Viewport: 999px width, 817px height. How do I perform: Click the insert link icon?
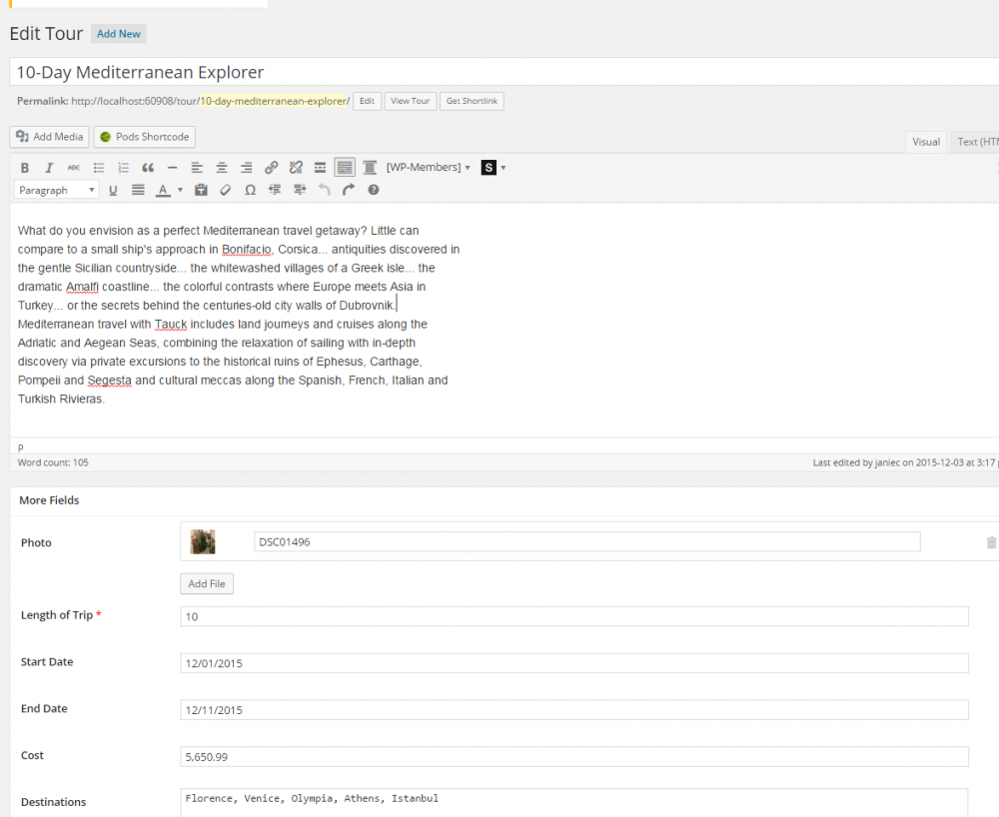271,168
